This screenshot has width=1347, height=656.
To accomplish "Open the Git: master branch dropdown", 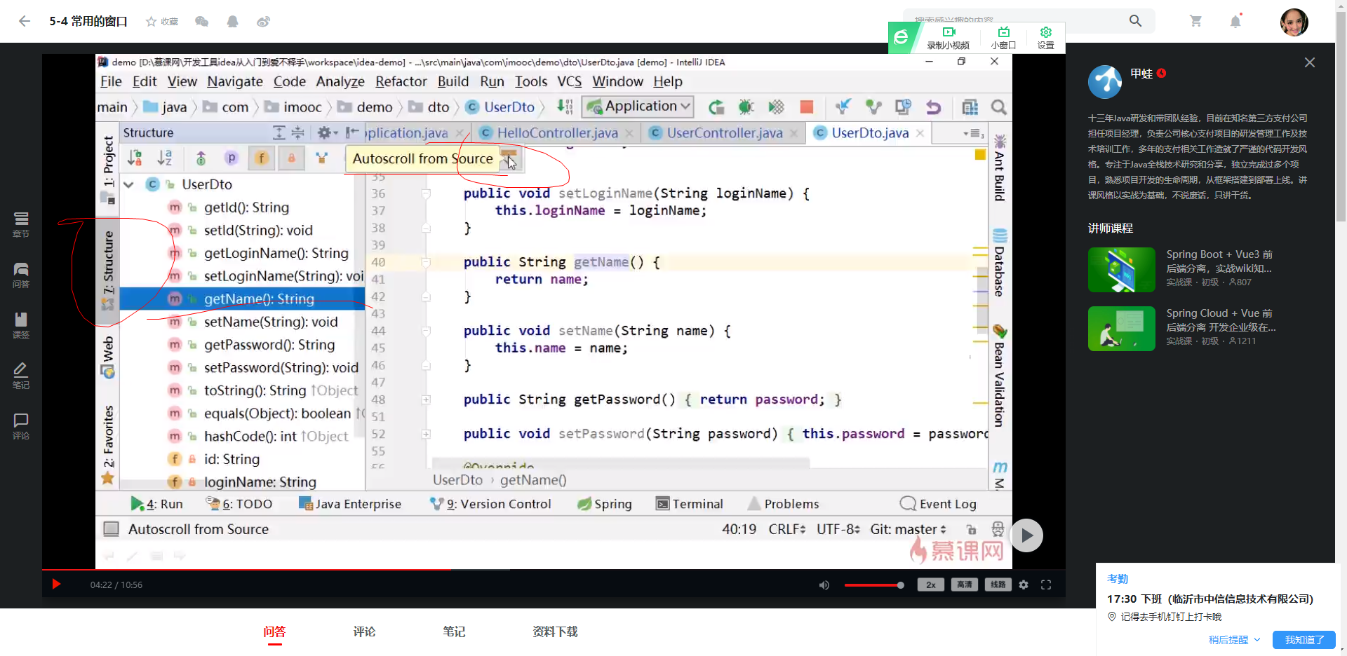I will point(909,529).
